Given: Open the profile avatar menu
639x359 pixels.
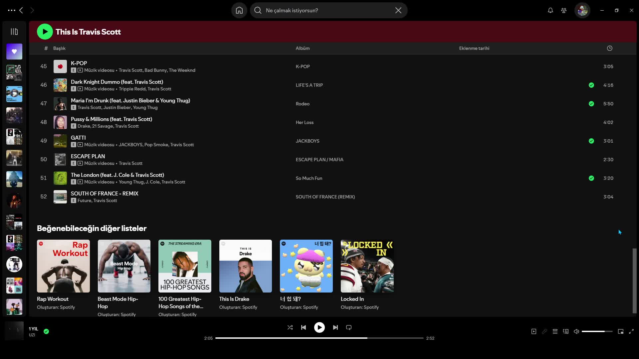Looking at the screenshot, I should 582,10.
